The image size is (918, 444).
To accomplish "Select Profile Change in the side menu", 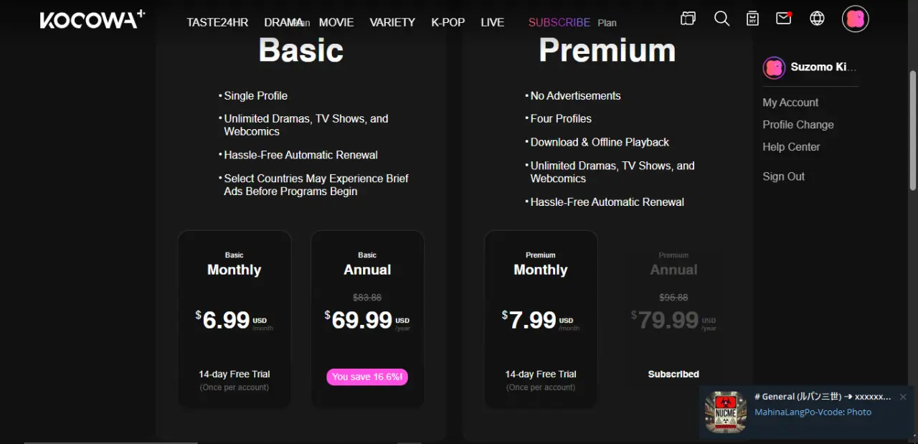I will pos(798,125).
